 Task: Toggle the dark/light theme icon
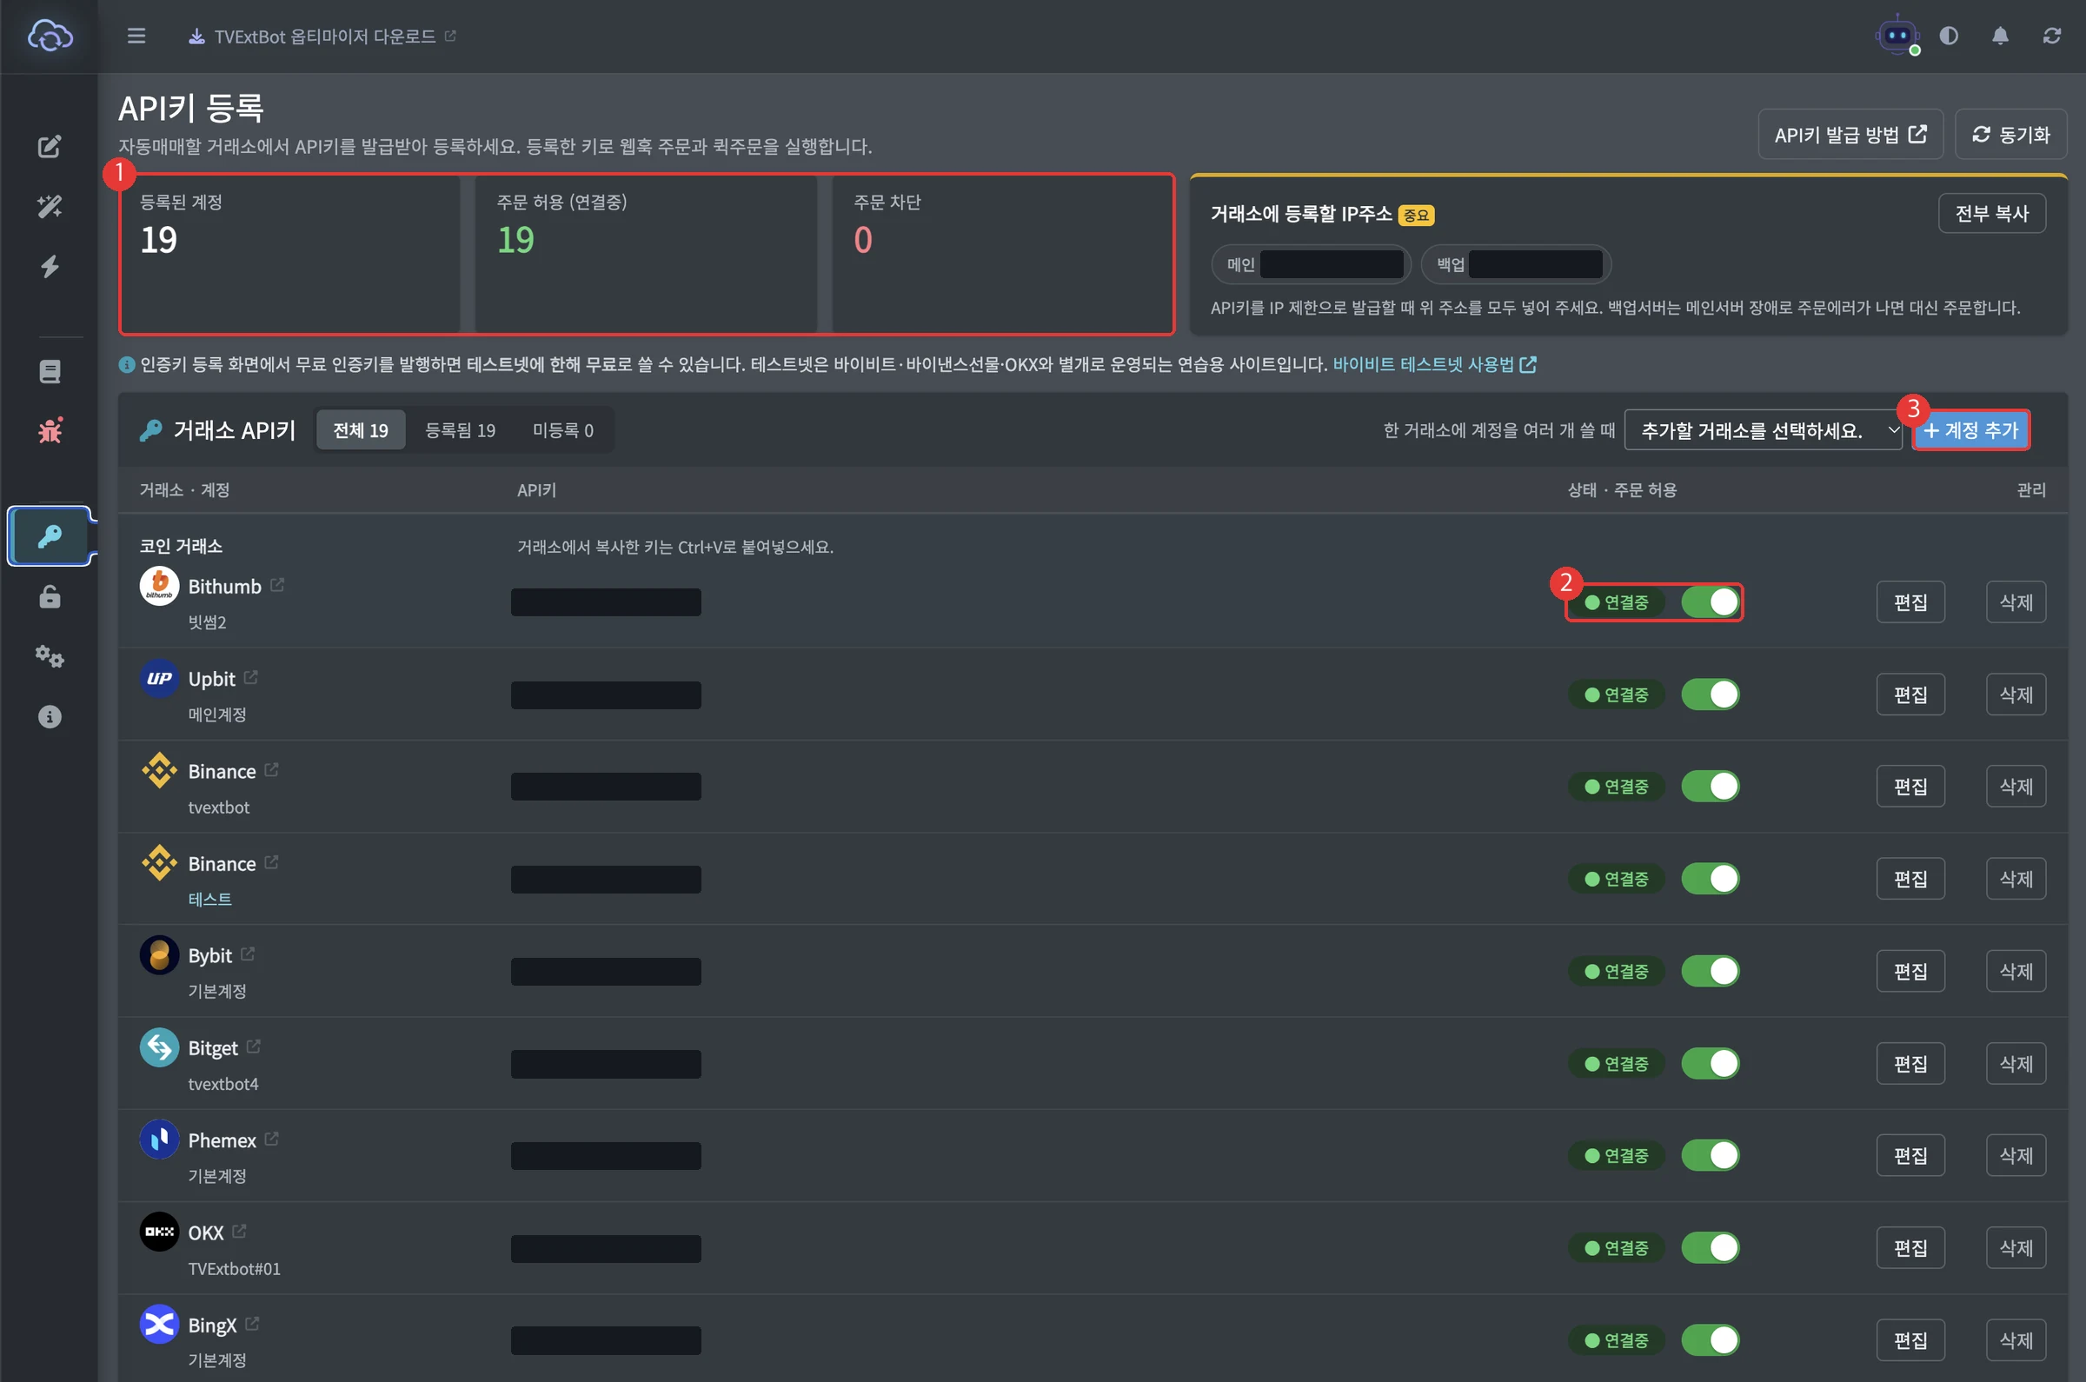tap(1949, 37)
